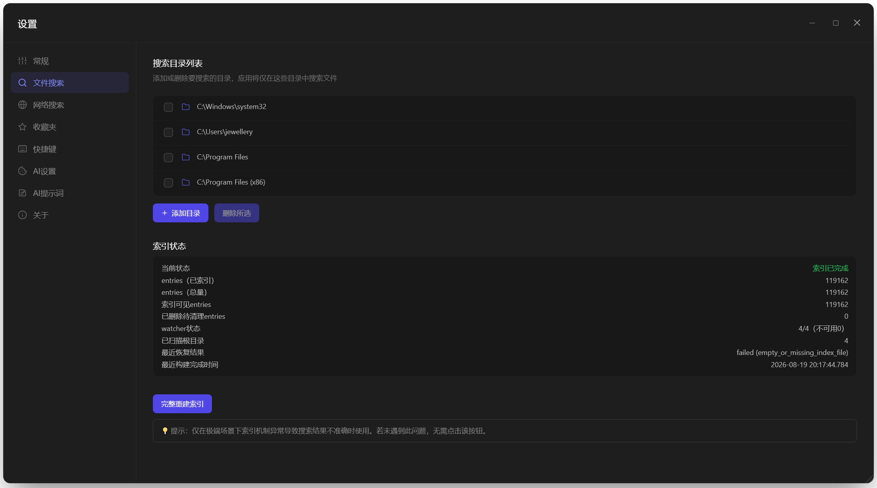The image size is (877, 488).
Task: Click the globe icon beside 网络搜索
Action: click(x=22, y=105)
